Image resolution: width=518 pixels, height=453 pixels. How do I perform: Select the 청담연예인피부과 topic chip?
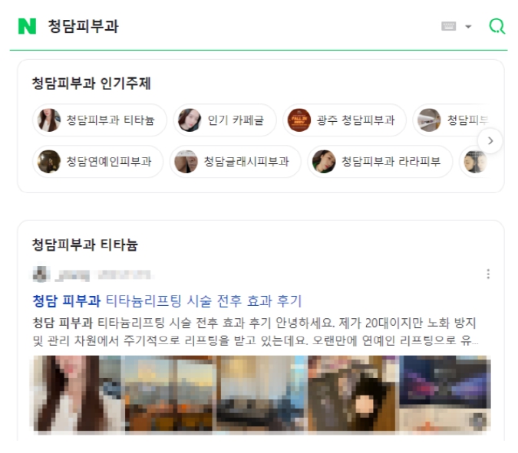pos(97,162)
